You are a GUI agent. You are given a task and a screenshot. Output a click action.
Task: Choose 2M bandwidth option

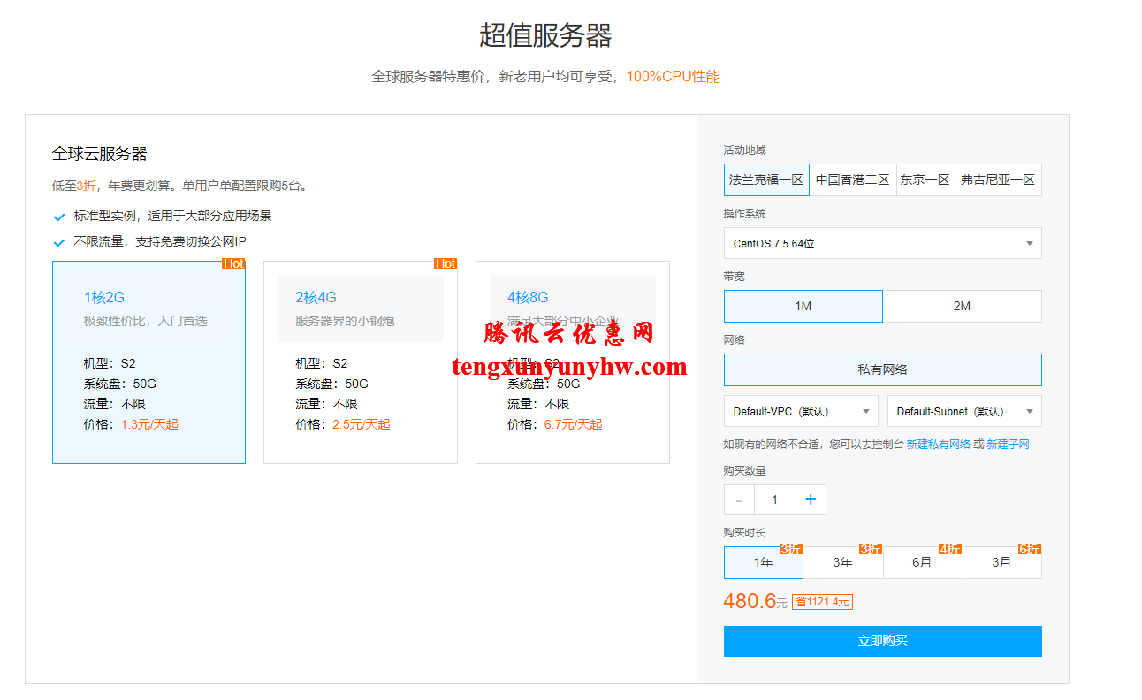(x=962, y=306)
